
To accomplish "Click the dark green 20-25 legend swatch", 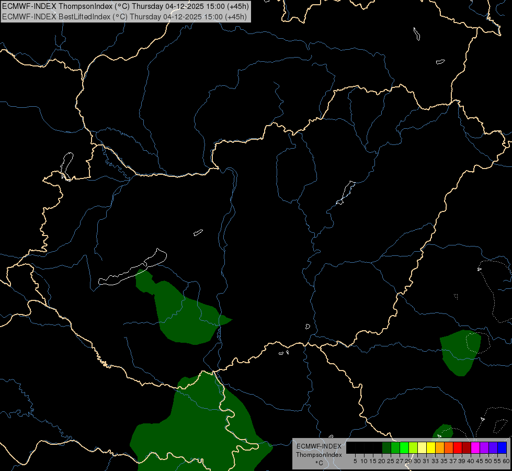I will coord(386,447).
